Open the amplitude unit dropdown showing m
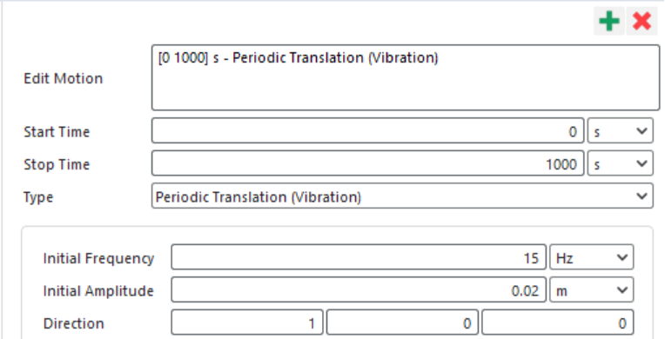Image resolution: width=665 pixels, height=339 pixels. click(592, 290)
